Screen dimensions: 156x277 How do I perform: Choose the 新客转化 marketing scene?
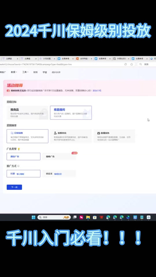[71, 136]
